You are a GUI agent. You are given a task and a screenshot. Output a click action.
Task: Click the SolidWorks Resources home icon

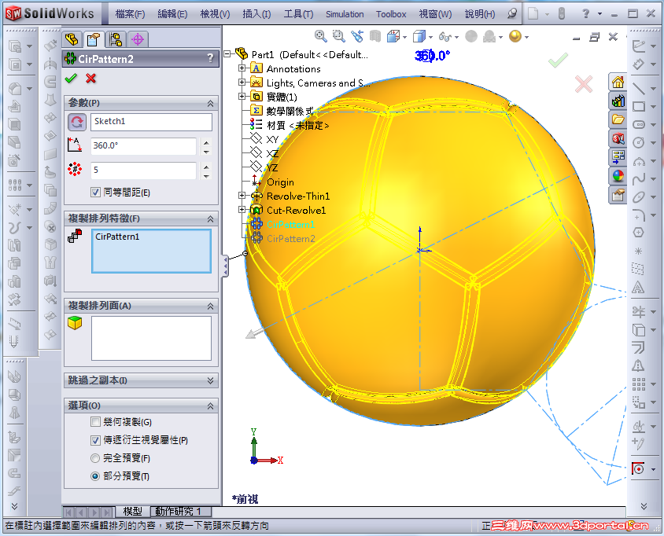(618, 82)
